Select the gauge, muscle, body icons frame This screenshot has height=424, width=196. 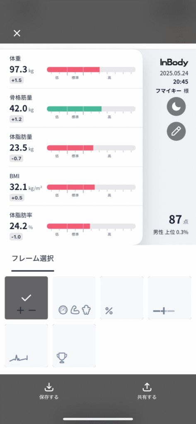[74, 298]
